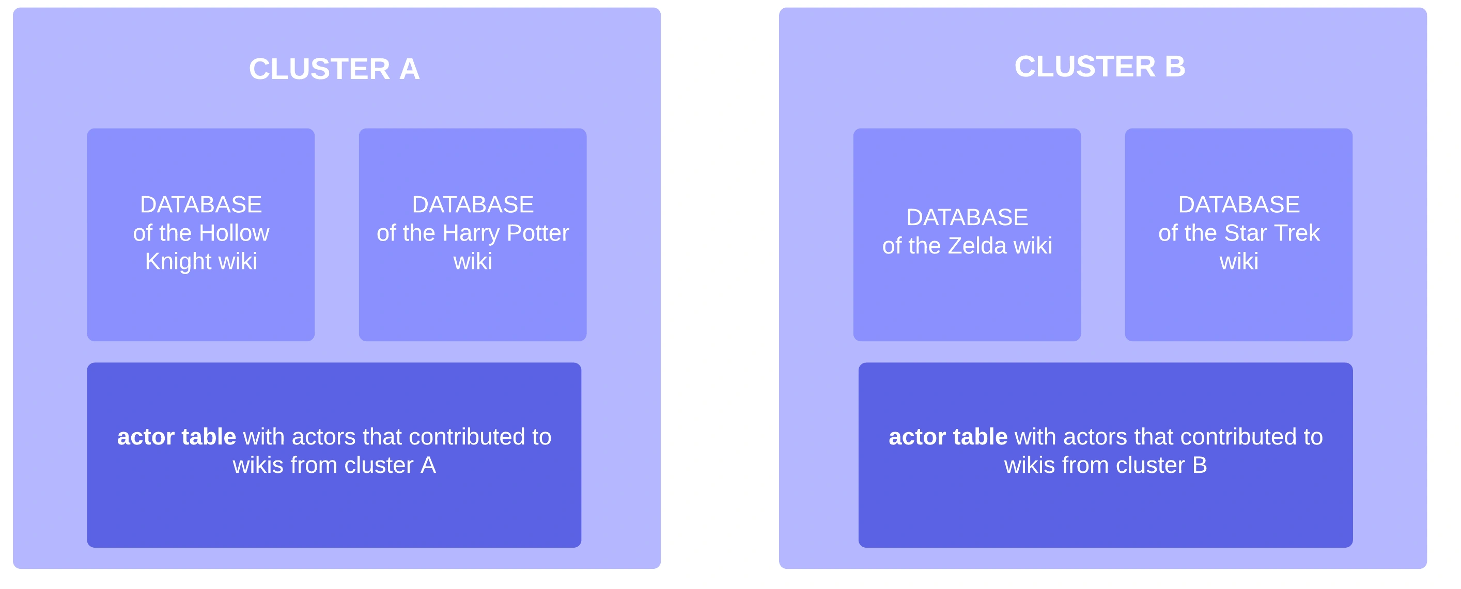Click "DATABASE" word in Hollow Knight box

coord(201,204)
